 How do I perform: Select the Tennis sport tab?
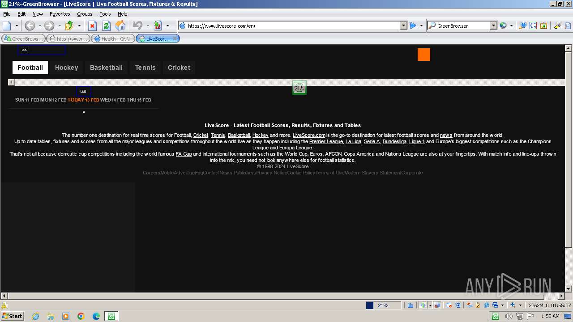[x=145, y=68]
